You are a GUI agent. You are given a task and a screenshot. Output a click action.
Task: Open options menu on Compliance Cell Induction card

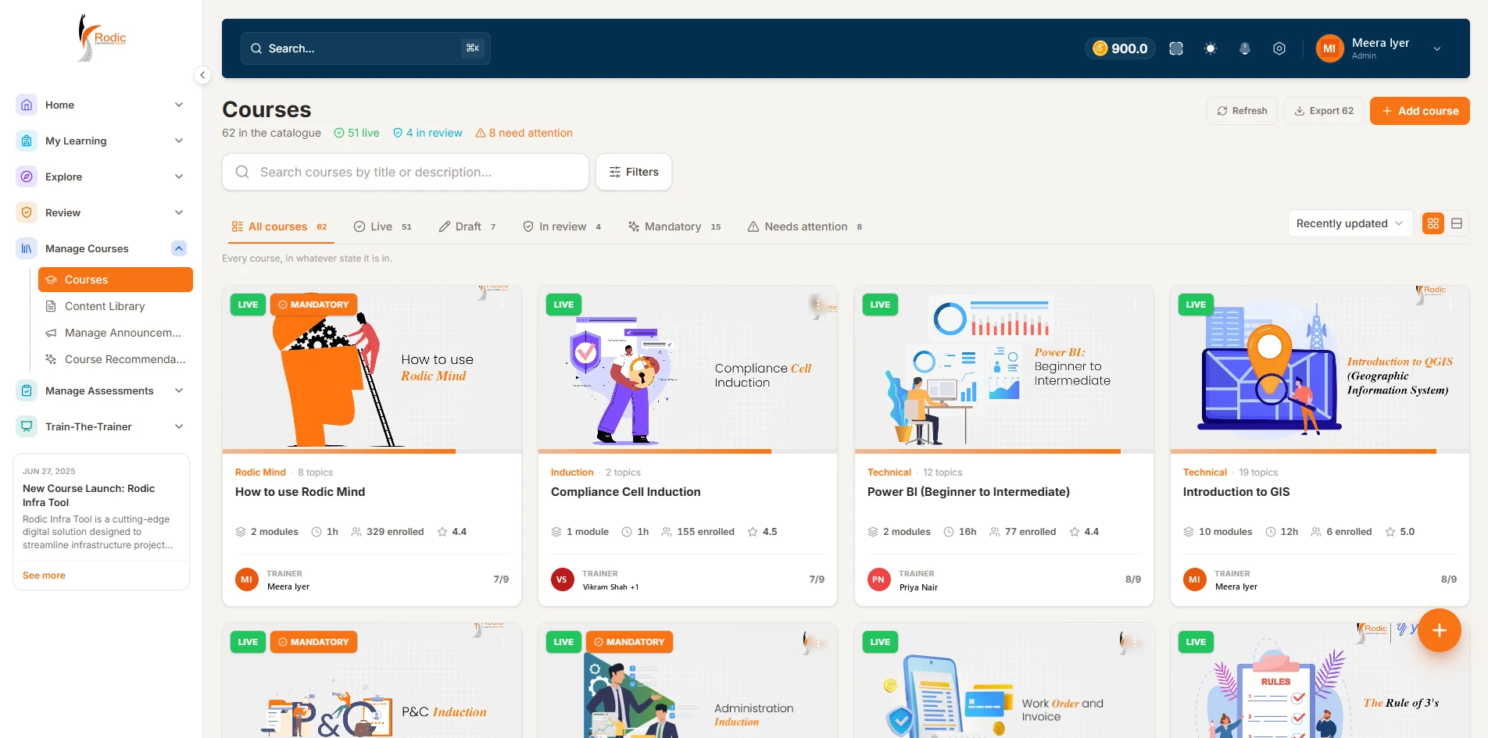817,305
